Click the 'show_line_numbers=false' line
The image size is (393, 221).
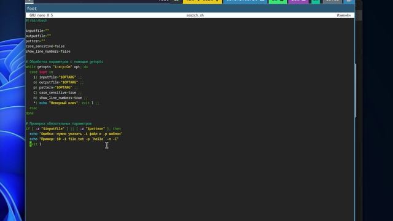pos(48,52)
